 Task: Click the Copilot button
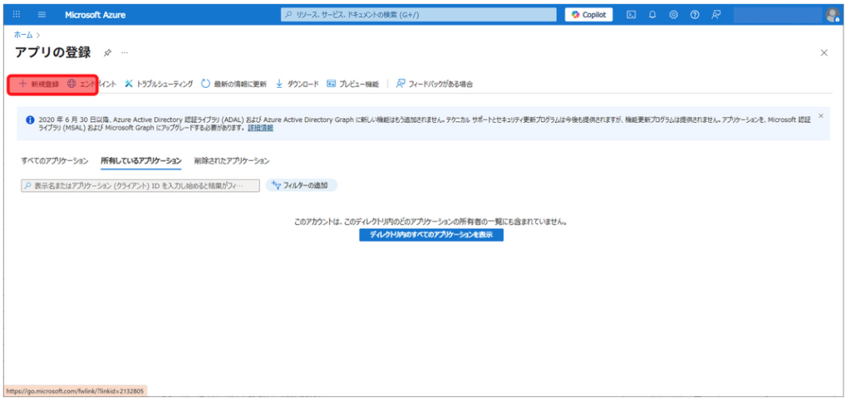click(589, 14)
